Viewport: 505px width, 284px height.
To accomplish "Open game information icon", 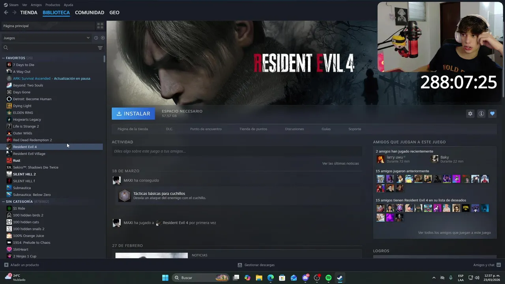I will point(481,114).
